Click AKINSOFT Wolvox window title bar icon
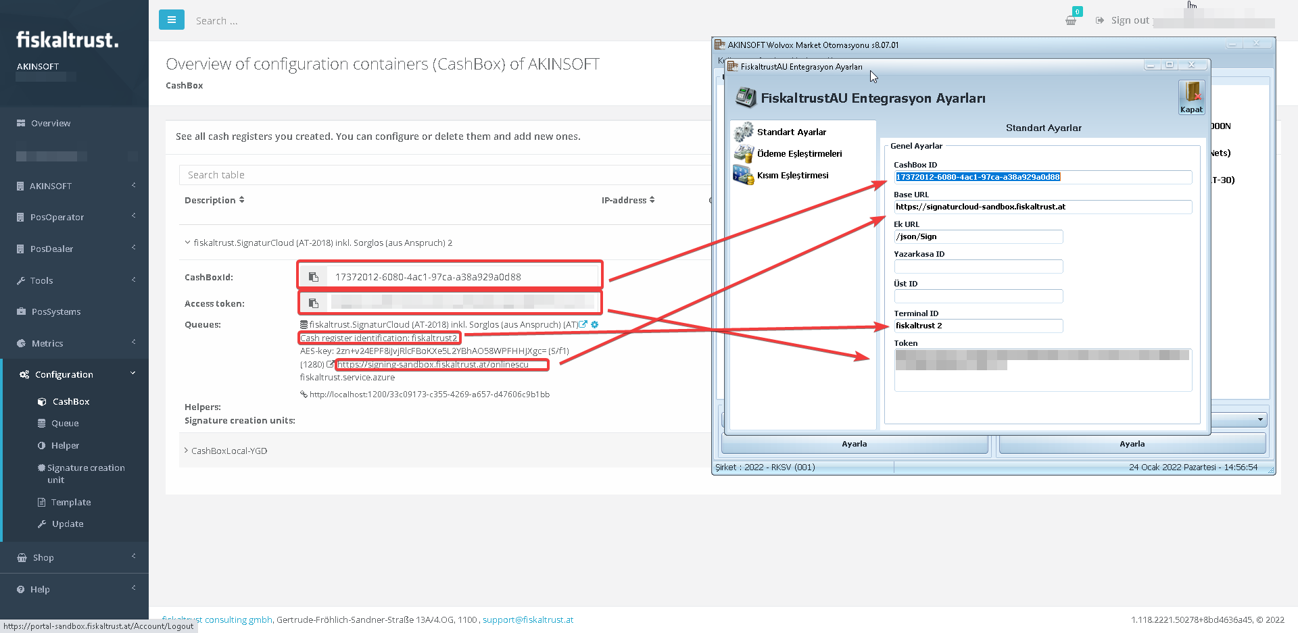This screenshot has width=1298, height=633. (720, 45)
